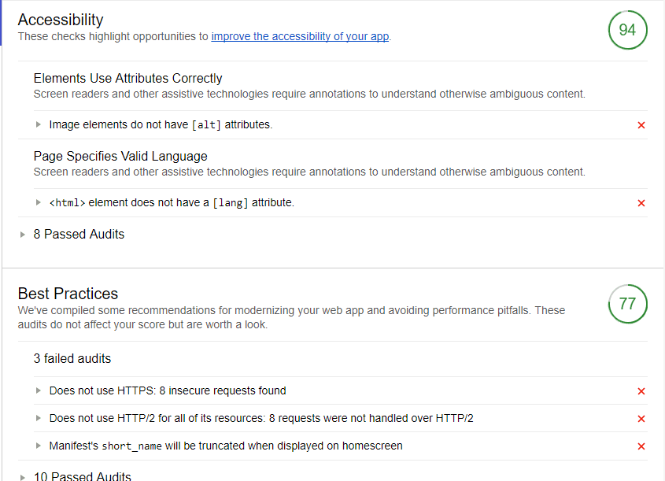Click the red X on the image alt attributes audit
The image size is (665, 481).
point(641,124)
